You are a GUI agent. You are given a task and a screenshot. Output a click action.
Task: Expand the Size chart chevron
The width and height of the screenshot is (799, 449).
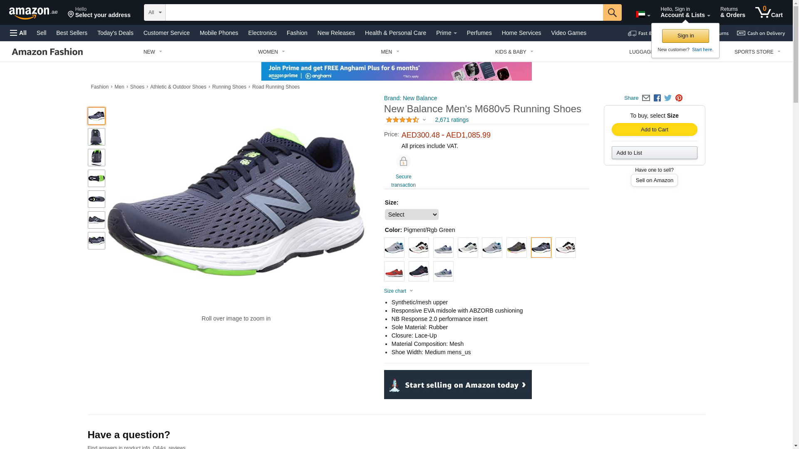pyautogui.click(x=411, y=291)
